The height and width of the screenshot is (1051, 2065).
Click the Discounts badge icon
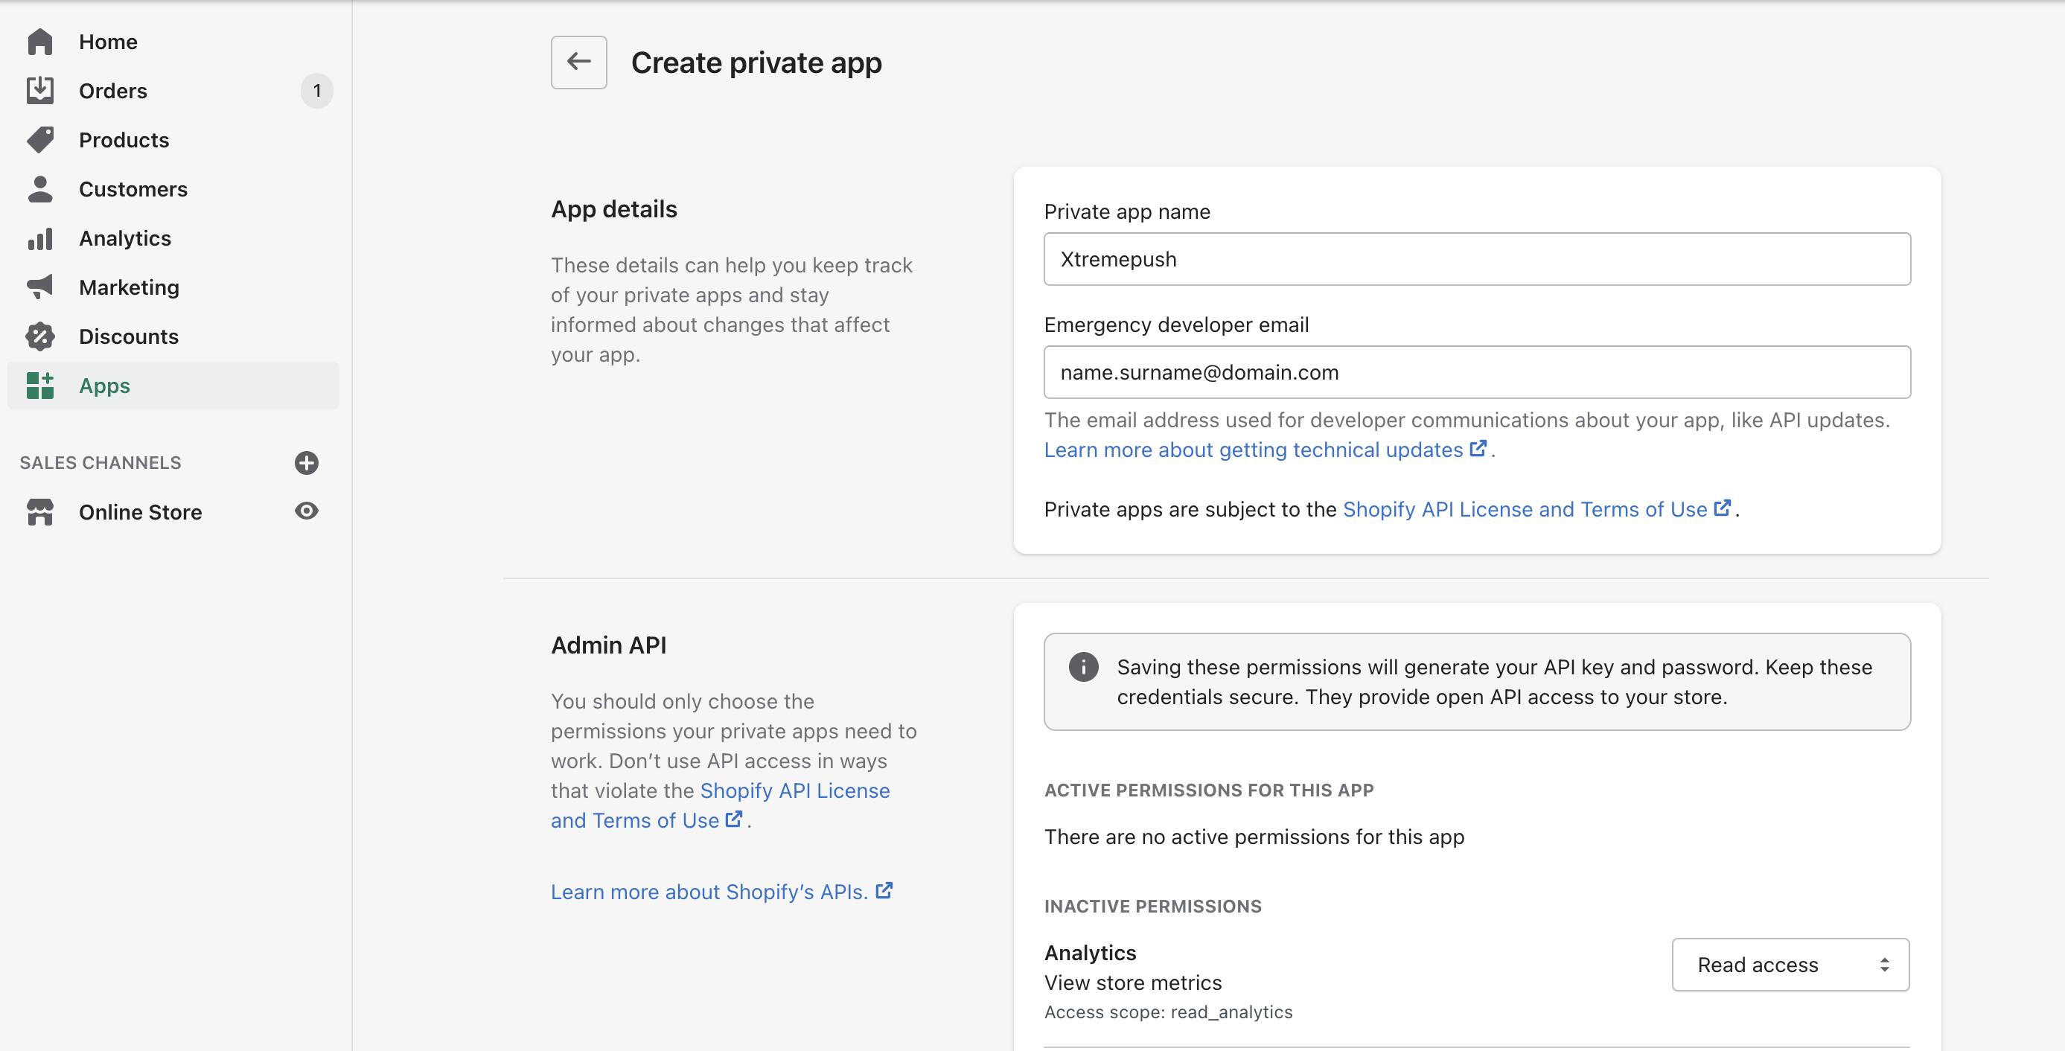click(40, 336)
